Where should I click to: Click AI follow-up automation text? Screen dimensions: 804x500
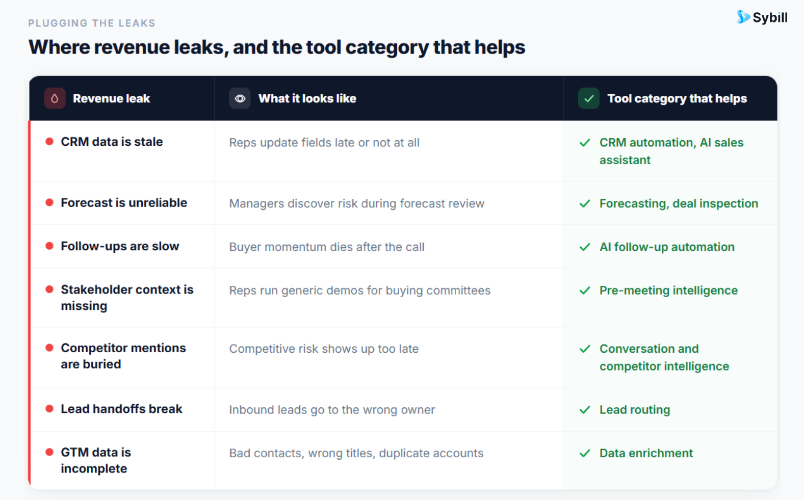click(667, 247)
